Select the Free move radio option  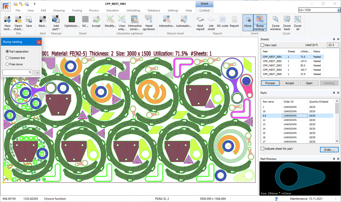point(8,64)
